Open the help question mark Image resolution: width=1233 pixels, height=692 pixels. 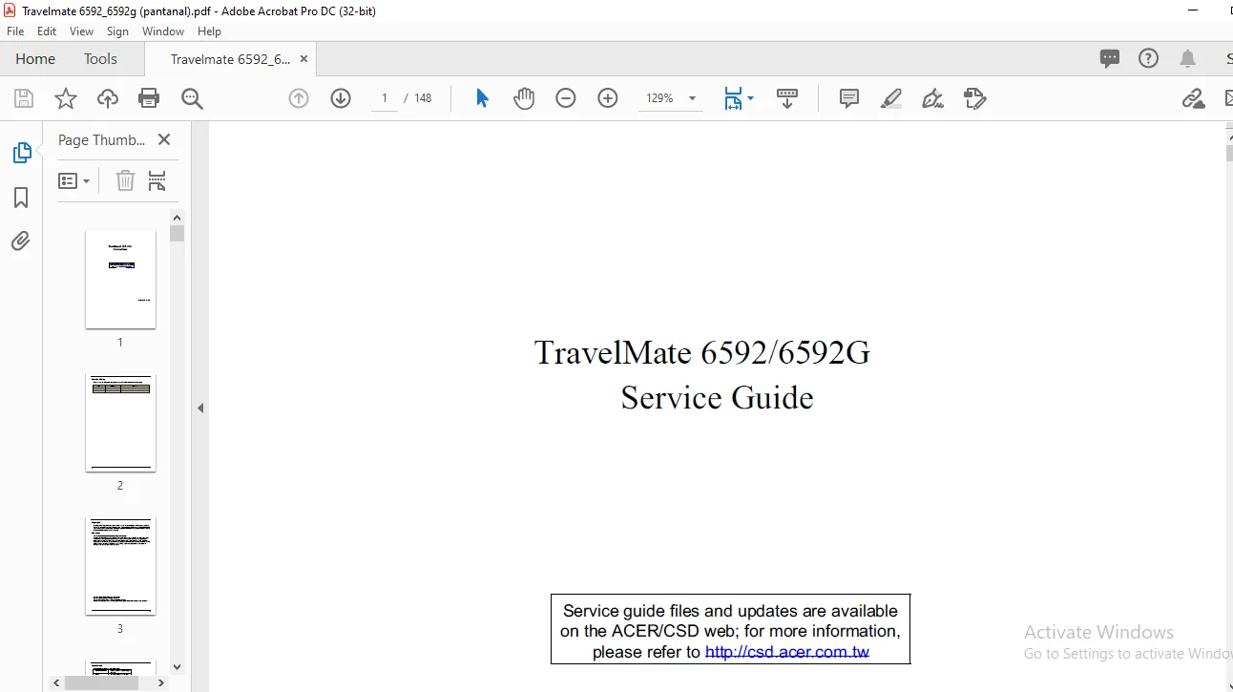point(1149,58)
